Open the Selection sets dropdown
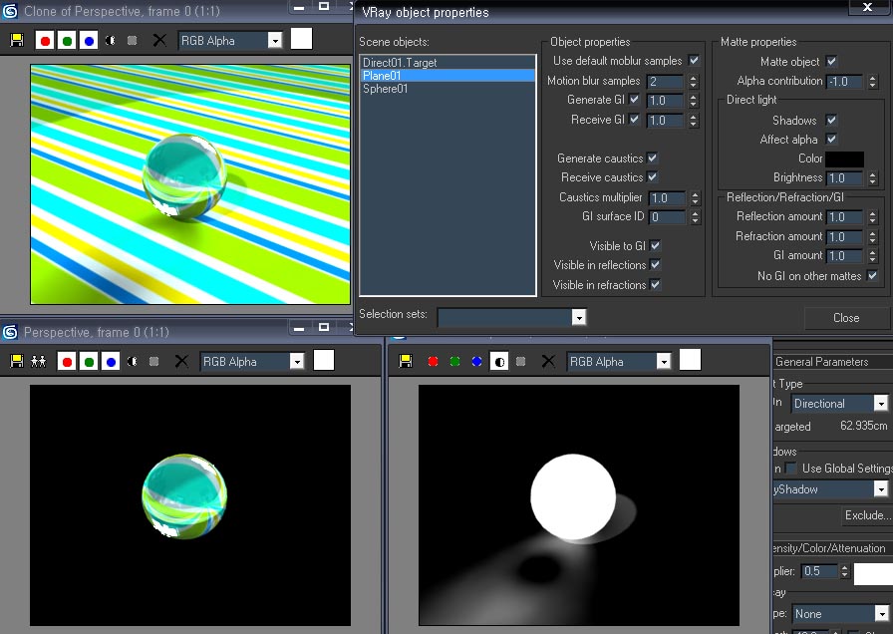 tap(578, 317)
